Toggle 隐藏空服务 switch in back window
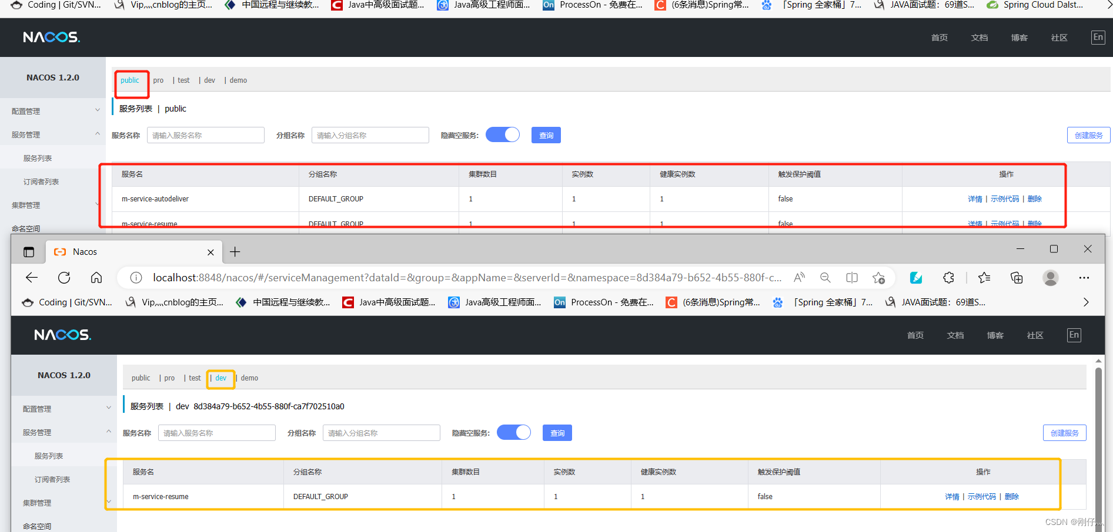 click(x=503, y=135)
